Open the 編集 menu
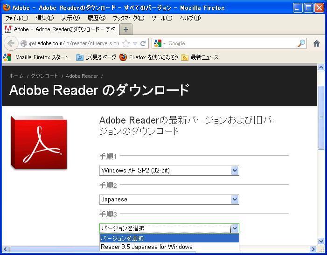The image size is (327, 255). point(45,18)
